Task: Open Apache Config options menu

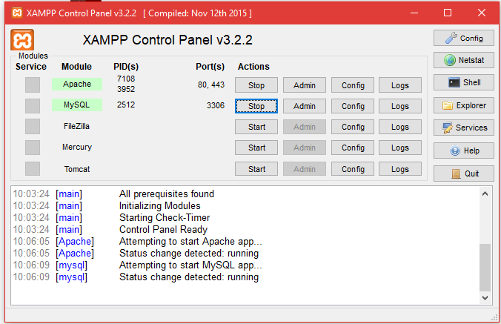Action: click(353, 85)
